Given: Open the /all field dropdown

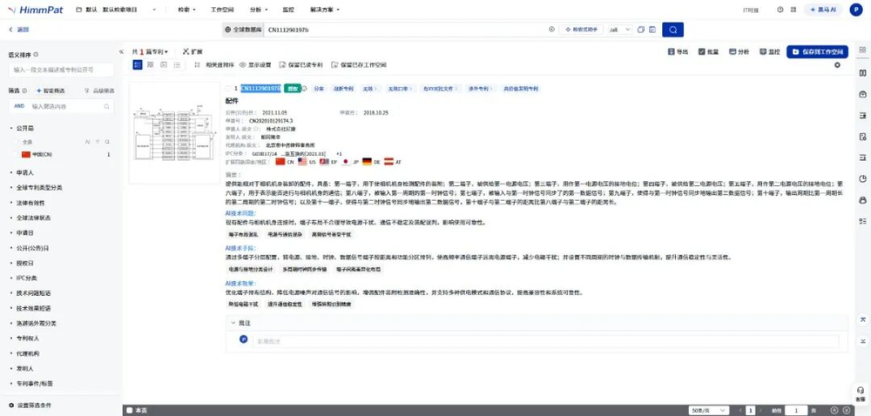Looking at the screenshot, I should click(x=620, y=30).
